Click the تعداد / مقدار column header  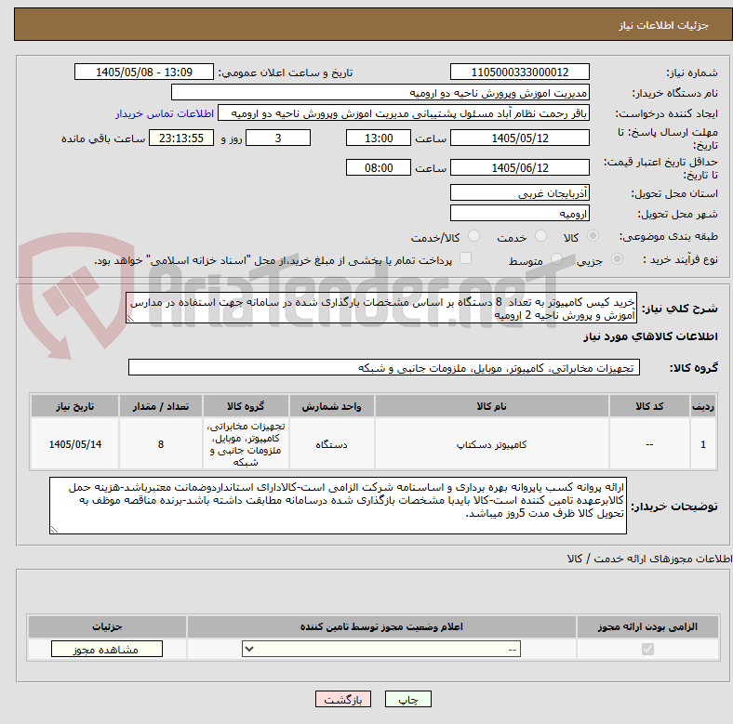pyautogui.click(x=161, y=406)
